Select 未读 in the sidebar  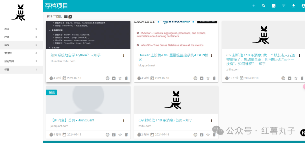7,29
